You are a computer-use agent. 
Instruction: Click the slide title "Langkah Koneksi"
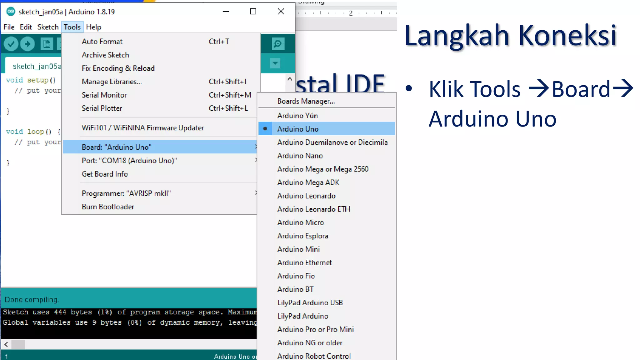[510, 35]
